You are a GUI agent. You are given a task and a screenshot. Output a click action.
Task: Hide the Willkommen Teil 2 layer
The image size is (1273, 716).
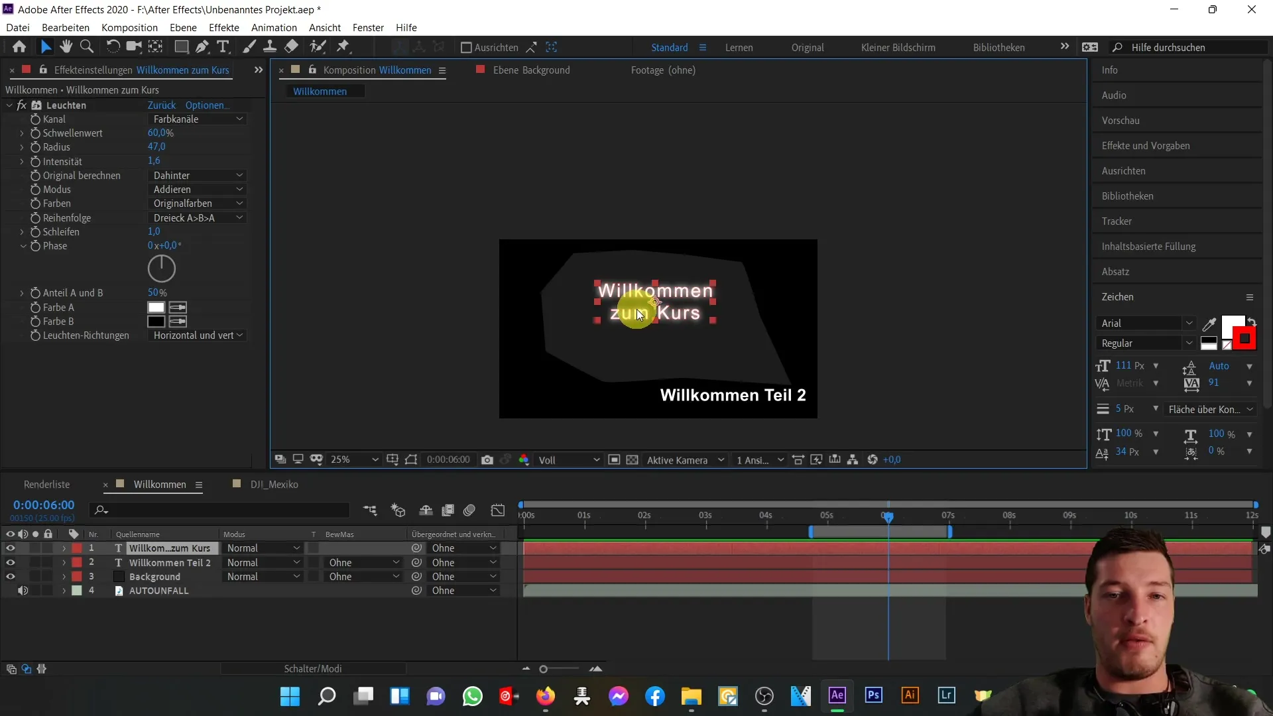10,562
